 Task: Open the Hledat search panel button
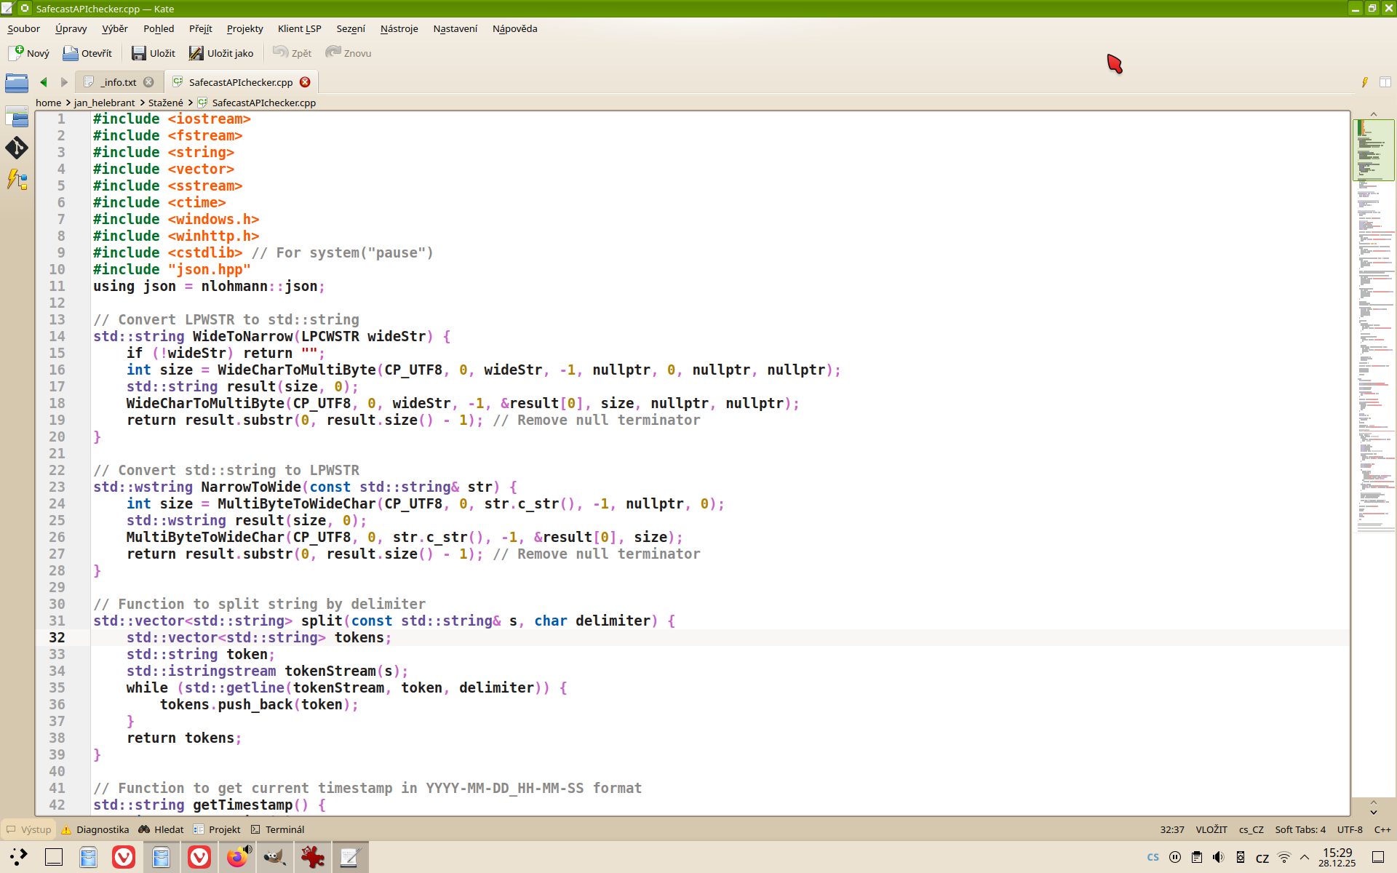[162, 829]
